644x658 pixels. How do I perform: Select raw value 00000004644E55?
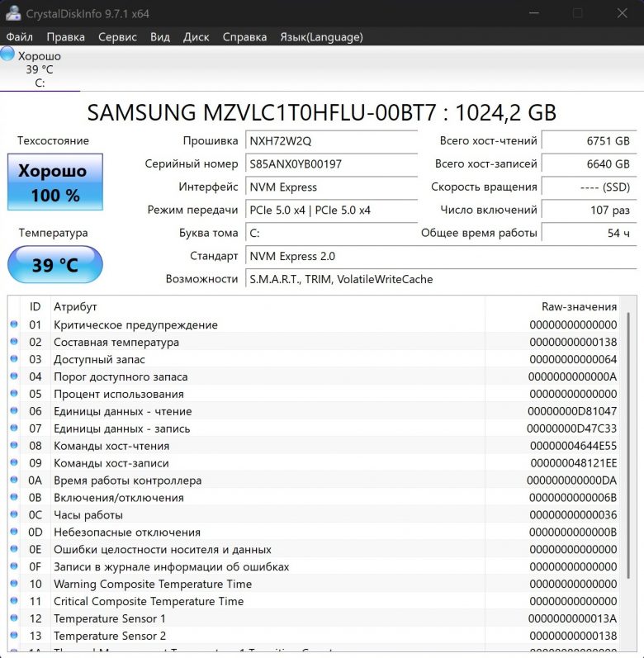pos(574,446)
